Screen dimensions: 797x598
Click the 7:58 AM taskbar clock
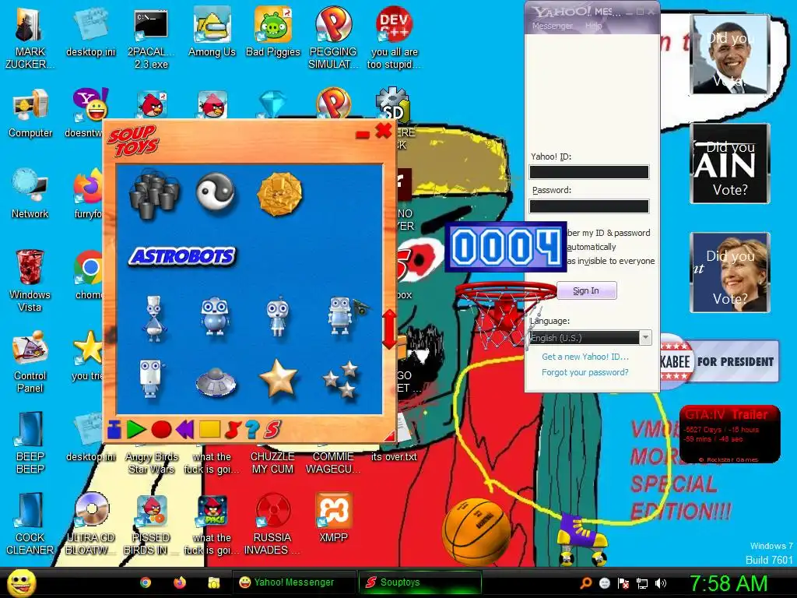click(729, 583)
